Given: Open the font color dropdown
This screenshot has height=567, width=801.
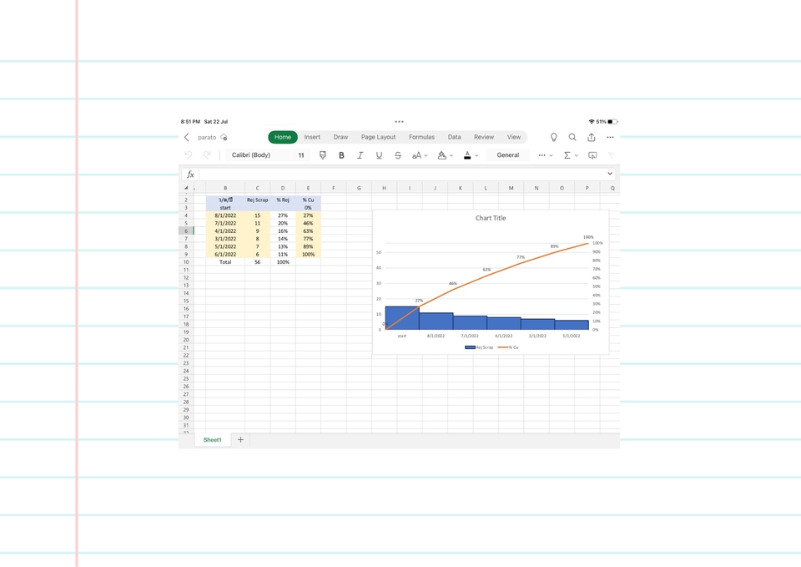Looking at the screenshot, I should [x=471, y=155].
